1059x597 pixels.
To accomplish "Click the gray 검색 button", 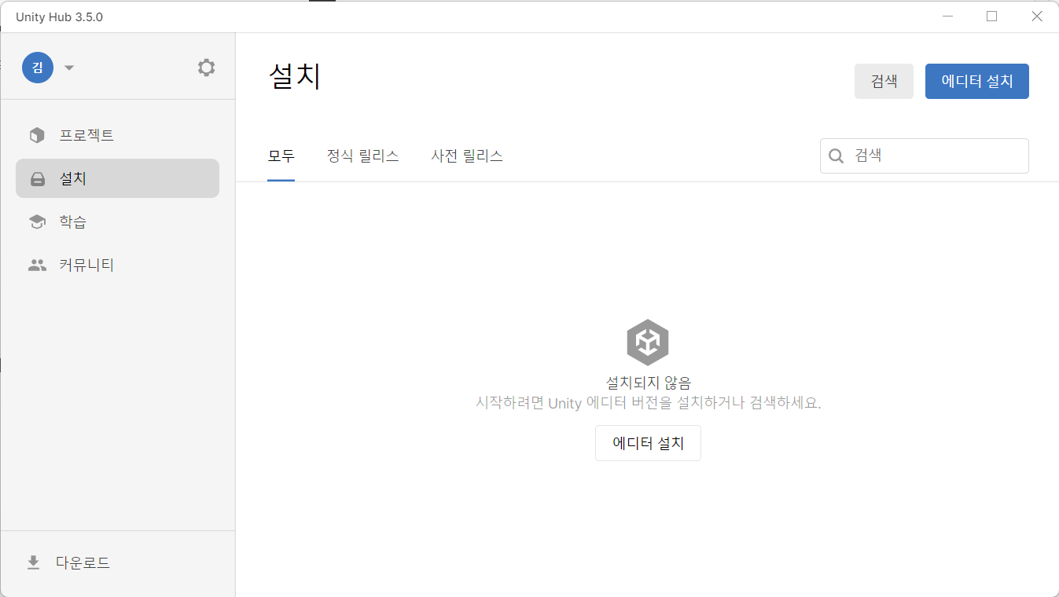I will click(x=884, y=81).
